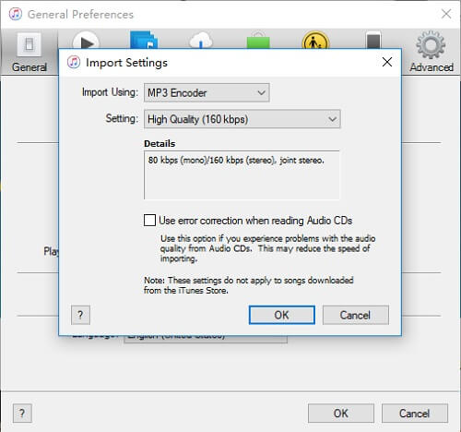This screenshot has width=461, height=432.
Task: Enable error correction when reading Audio CDs
Action: 149,221
